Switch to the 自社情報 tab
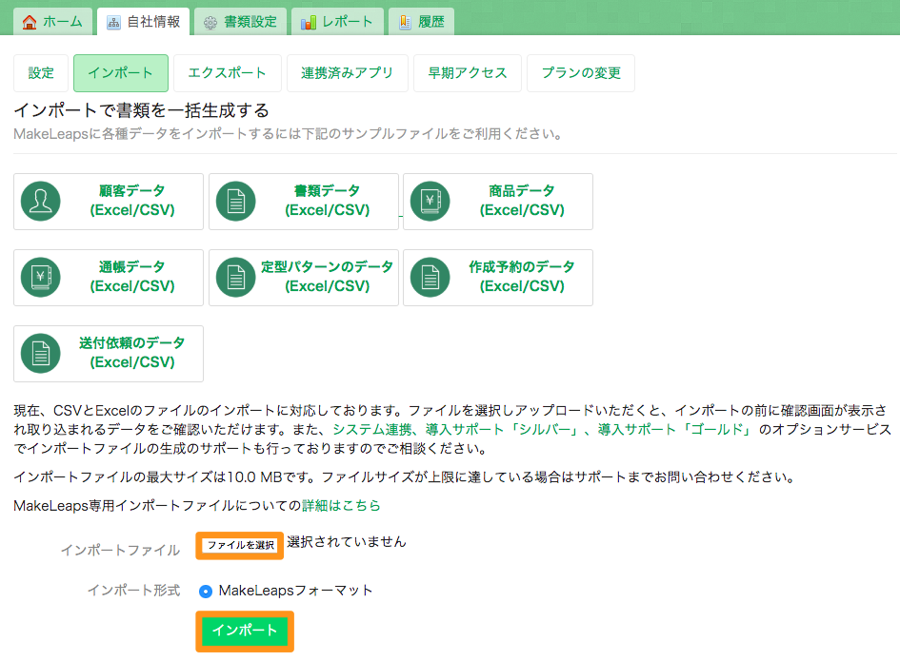The image size is (900, 661). [144, 22]
